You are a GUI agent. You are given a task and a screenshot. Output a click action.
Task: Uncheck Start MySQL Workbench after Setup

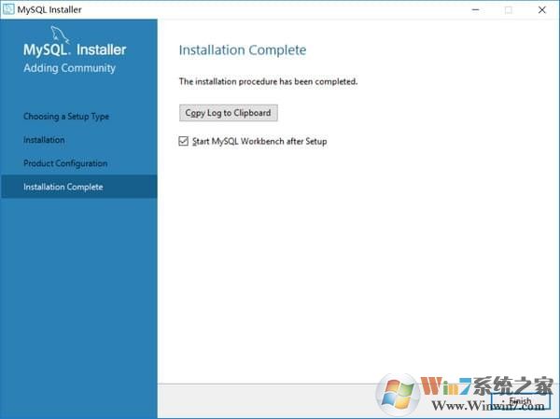(x=184, y=141)
